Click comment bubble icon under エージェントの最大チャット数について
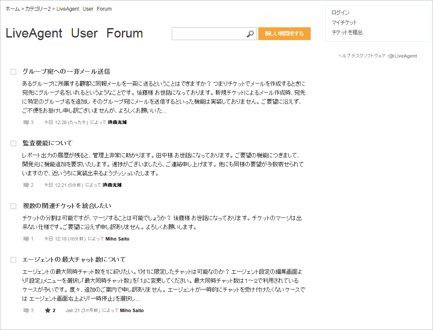This screenshot has height=330, width=433. 26,310
